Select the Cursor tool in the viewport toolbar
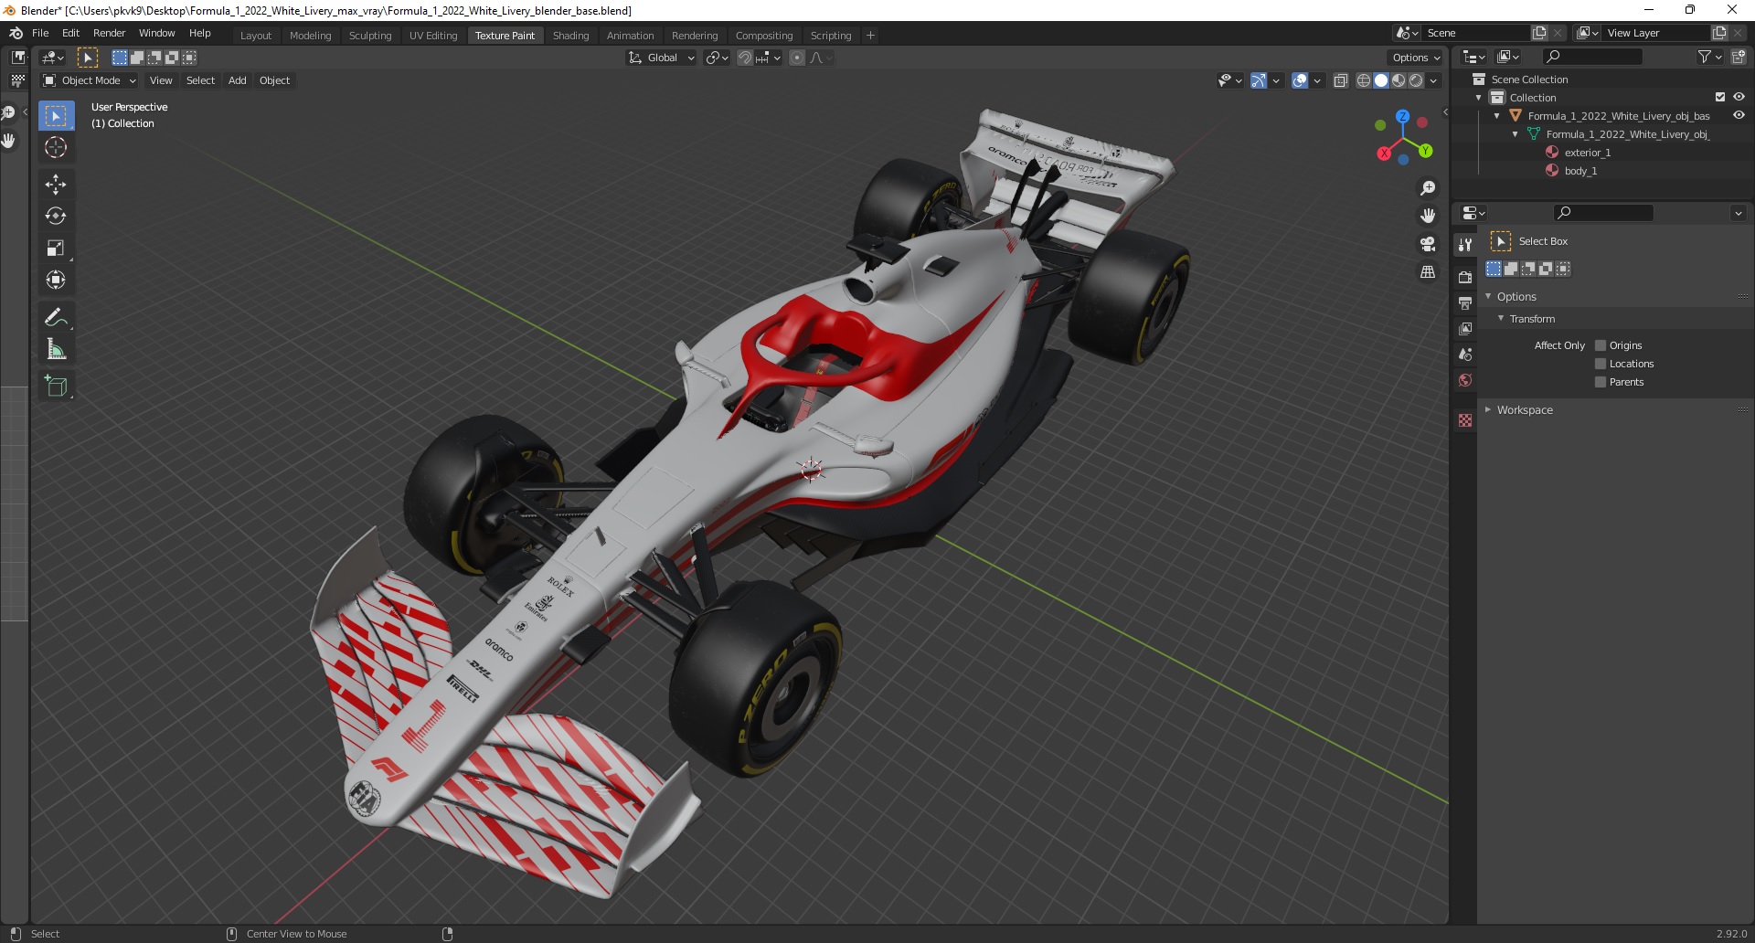This screenshot has width=1755, height=943. point(56,147)
